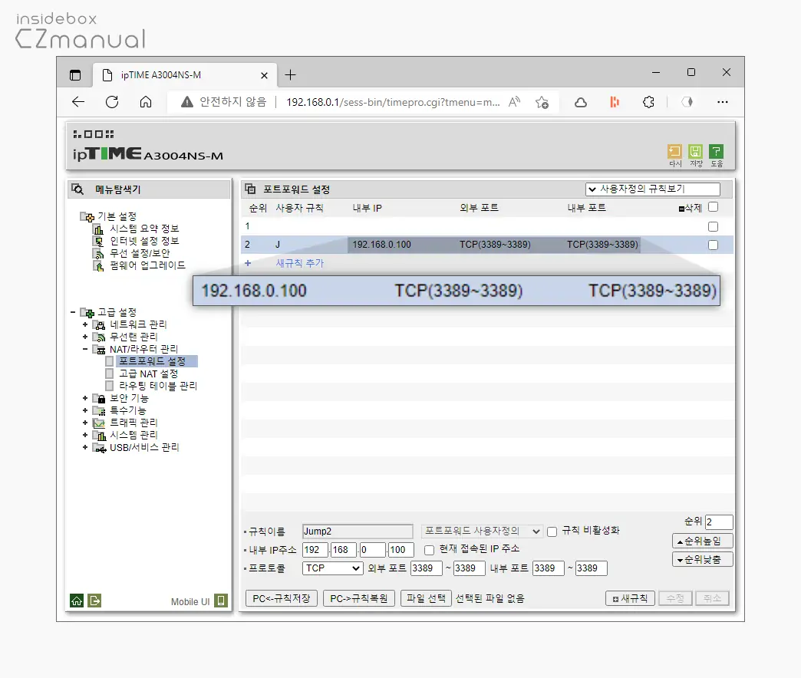Image resolution: width=801 pixels, height=678 pixels.
Task: Open 무선 설정/보안 menu item
Action: [x=140, y=253]
